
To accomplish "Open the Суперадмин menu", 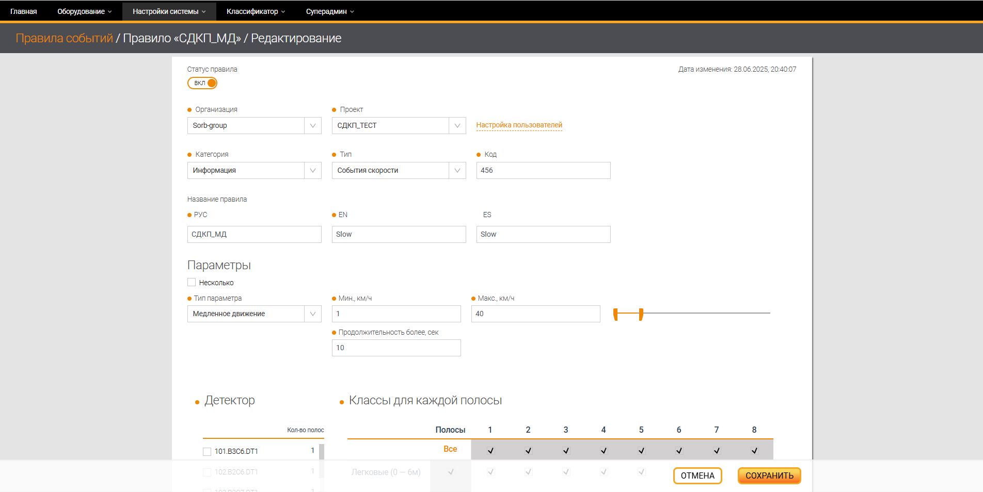I will pyautogui.click(x=329, y=11).
